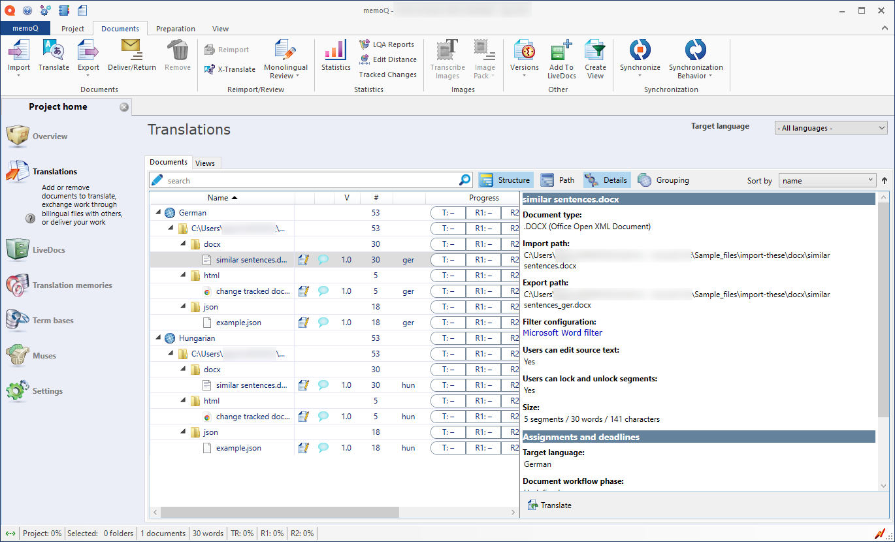Click the help question mark beside the Translations description
The height and width of the screenshot is (542, 895).
click(x=31, y=219)
